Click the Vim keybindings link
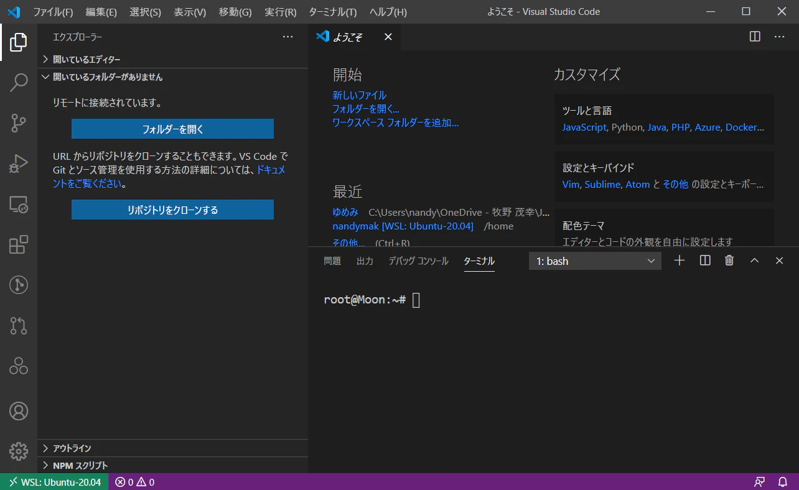Viewport: 799px width, 490px height. (571, 184)
